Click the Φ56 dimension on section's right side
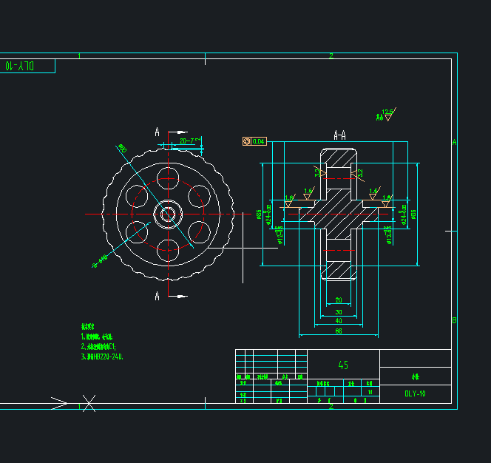This screenshot has height=463, width=491. pyautogui.click(x=413, y=214)
